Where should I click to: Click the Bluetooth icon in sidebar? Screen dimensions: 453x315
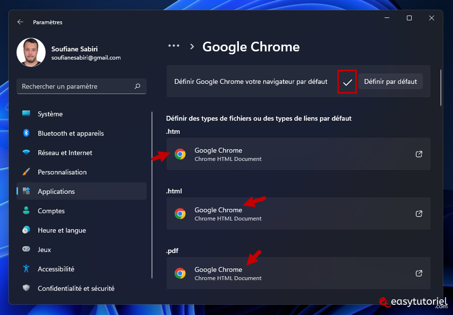[x=26, y=133]
